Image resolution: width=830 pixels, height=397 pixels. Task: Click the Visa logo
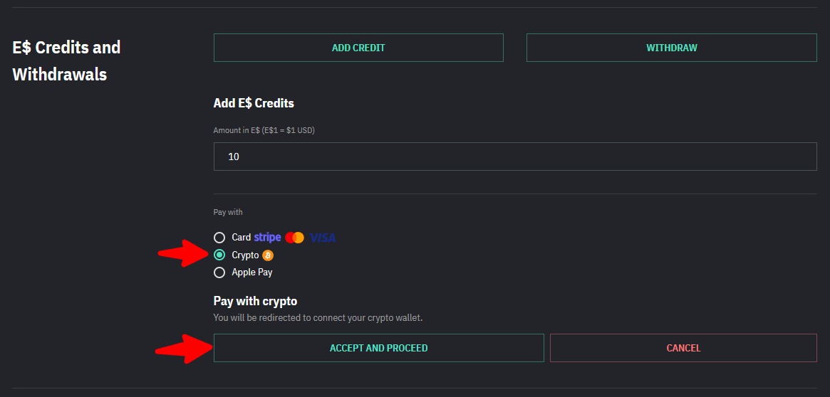point(323,238)
